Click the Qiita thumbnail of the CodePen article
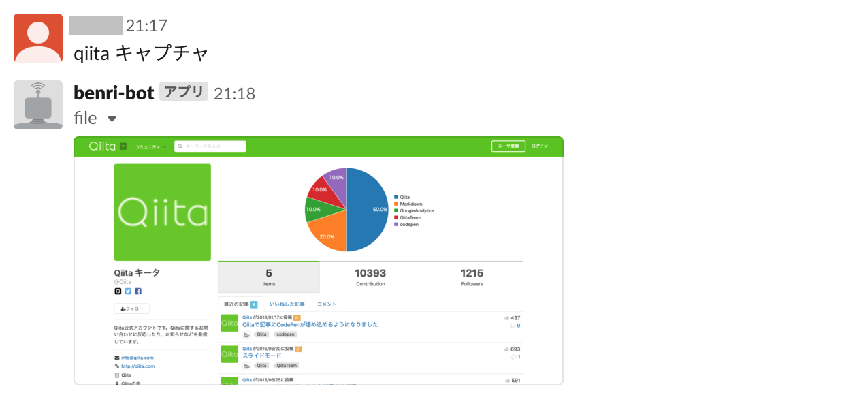859x410 pixels. (x=229, y=323)
